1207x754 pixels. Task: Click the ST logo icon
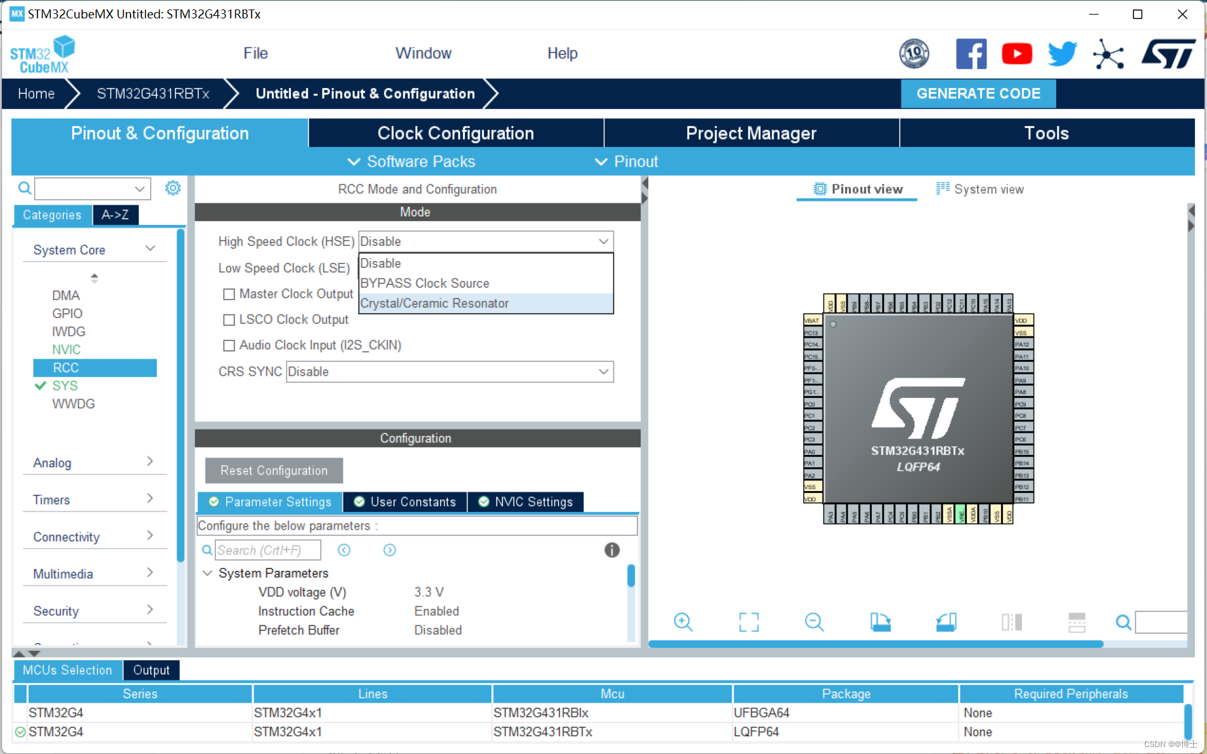(x=1168, y=54)
